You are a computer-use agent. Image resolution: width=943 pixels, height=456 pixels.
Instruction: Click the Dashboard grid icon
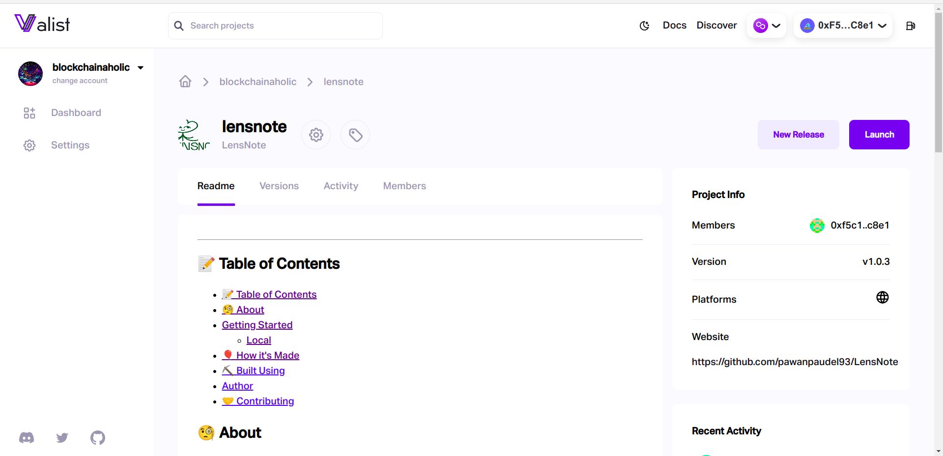[29, 113]
